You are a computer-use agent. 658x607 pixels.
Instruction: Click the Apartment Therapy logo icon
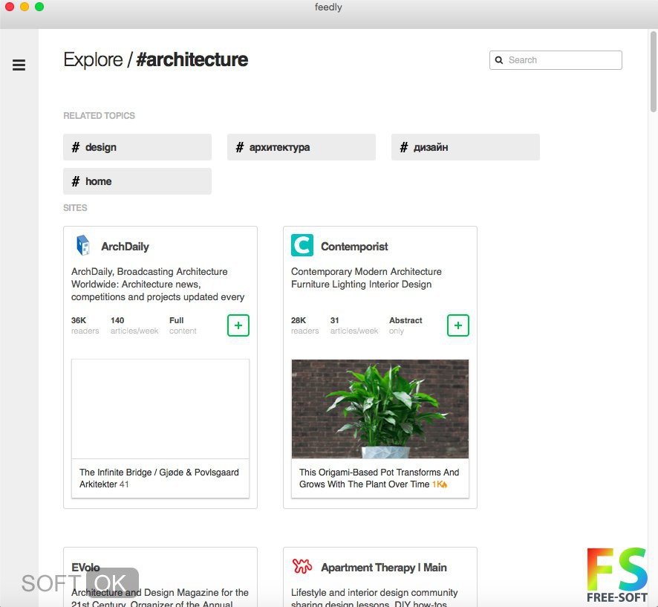point(302,566)
